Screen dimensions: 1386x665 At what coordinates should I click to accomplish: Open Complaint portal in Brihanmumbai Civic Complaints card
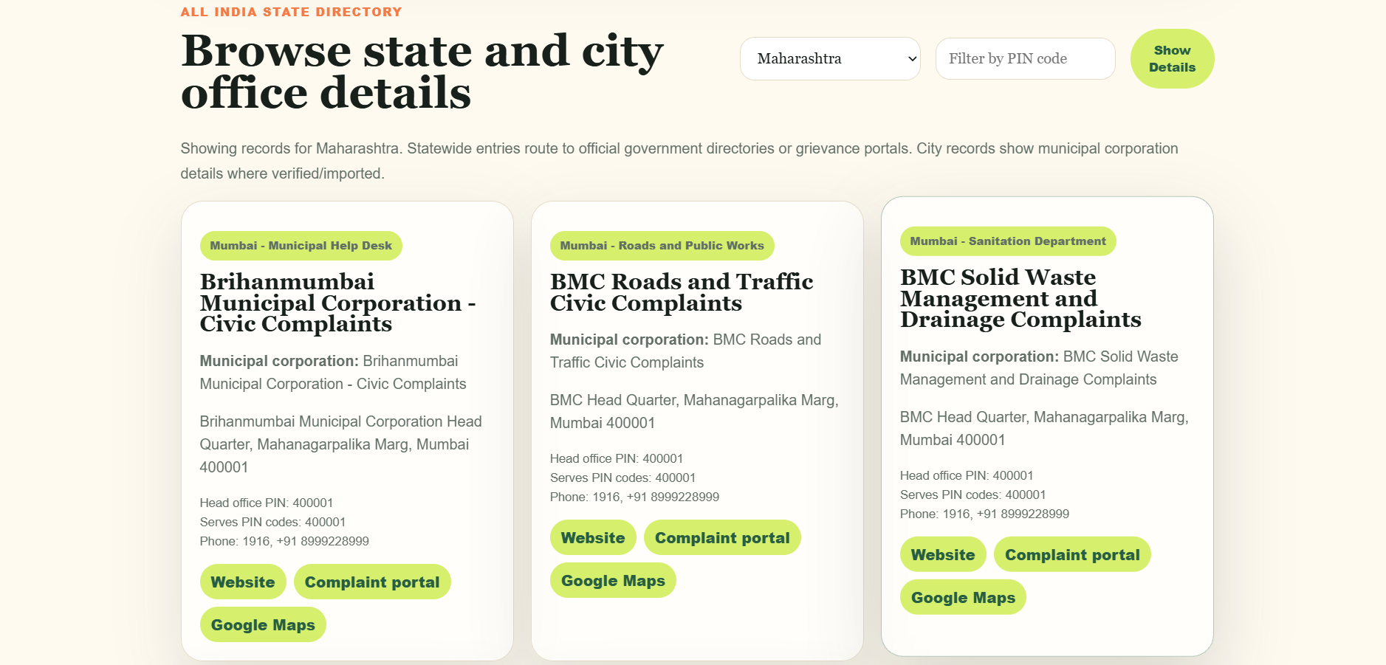[x=372, y=582]
